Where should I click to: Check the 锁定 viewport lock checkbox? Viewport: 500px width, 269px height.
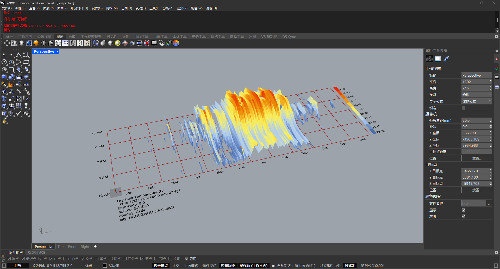(464, 108)
